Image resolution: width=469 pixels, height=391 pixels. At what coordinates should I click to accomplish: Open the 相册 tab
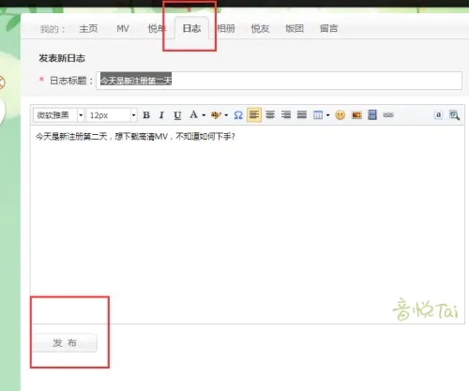point(226,28)
